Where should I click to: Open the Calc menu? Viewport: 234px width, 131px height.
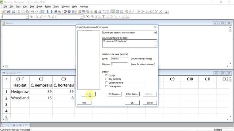click(25, 7)
